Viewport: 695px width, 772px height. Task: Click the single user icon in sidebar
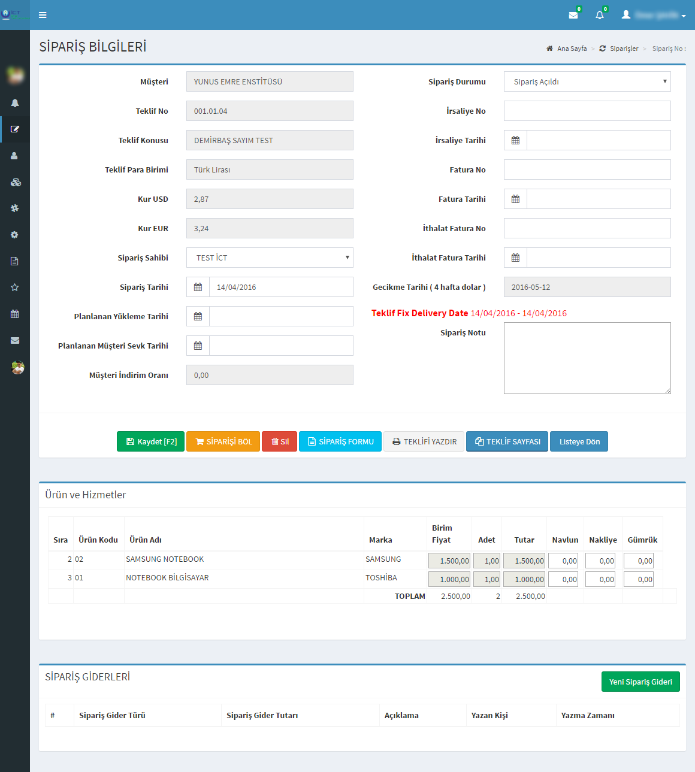tap(15, 156)
